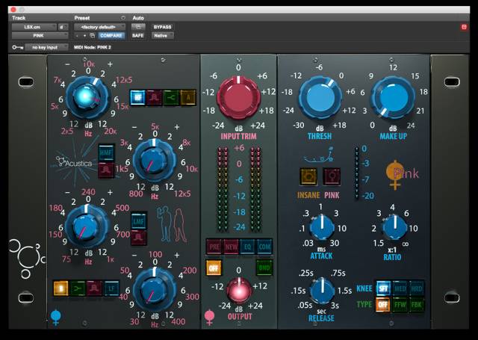Screen dimensions: 478x340
Task: Click the RATIO knob
Action: pos(394,227)
